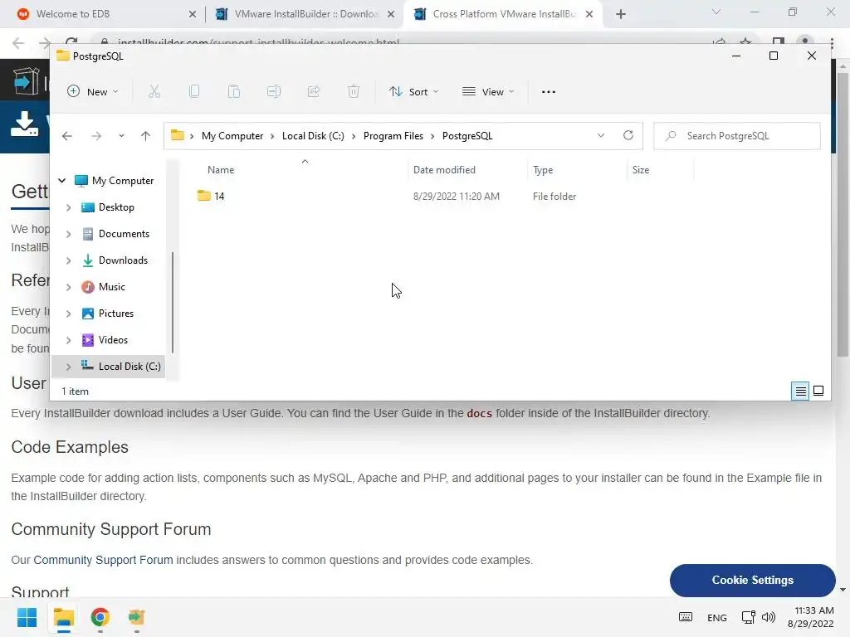Click the Rename icon in Explorer toolbar
Viewport: 850px width, 637px height.
click(274, 91)
